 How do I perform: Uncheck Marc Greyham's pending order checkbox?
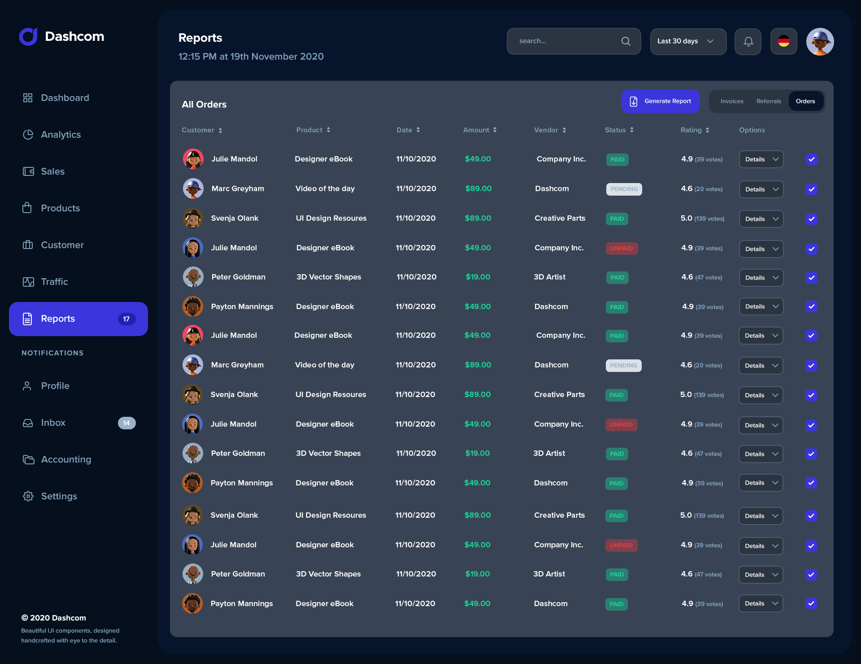point(811,189)
